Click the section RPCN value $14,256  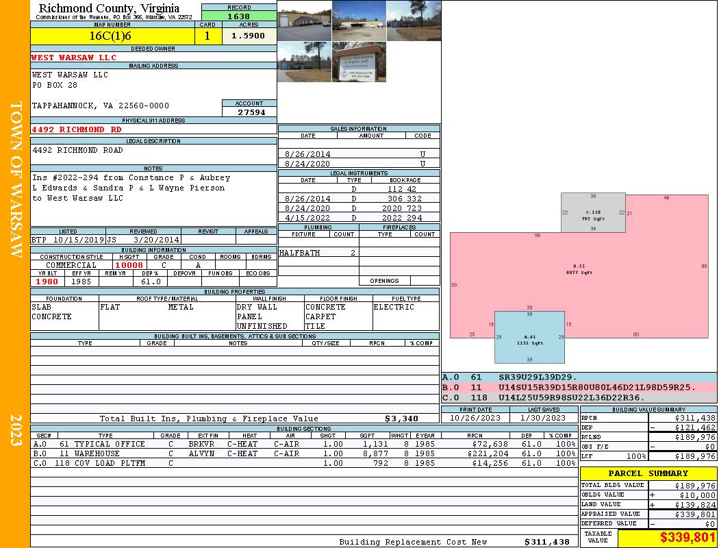coord(490,463)
